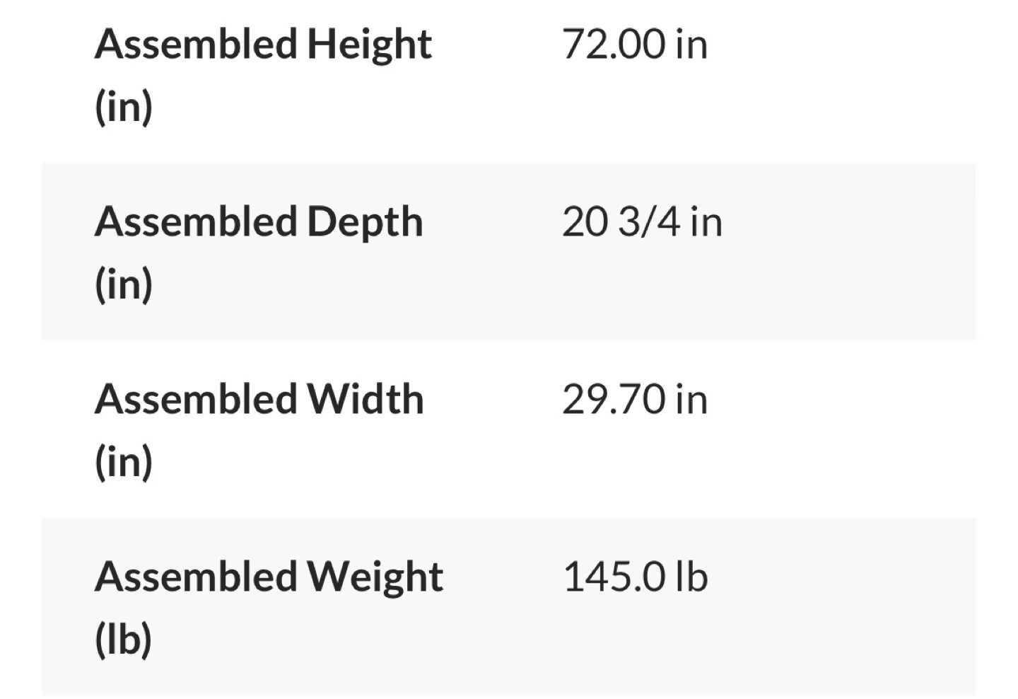The width and height of the screenshot is (1018, 699).
Task: Click the number 145.0 in the weight value
Action: pos(614,577)
